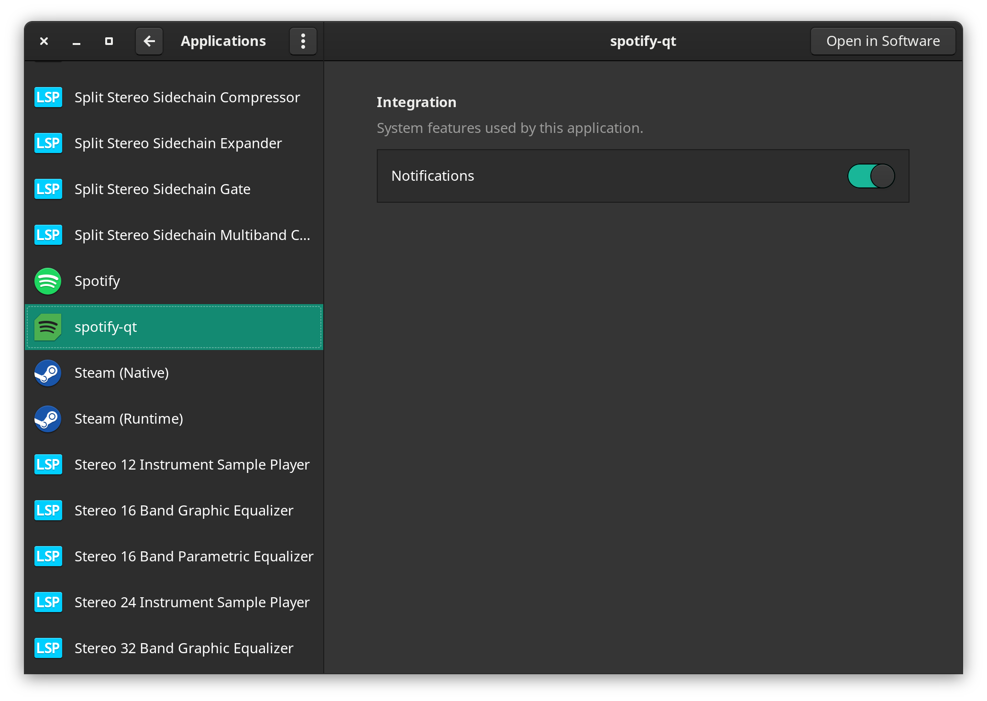Open the Applications options menu
The width and height of the screenshot is (987, 701).
pos(303,41)
